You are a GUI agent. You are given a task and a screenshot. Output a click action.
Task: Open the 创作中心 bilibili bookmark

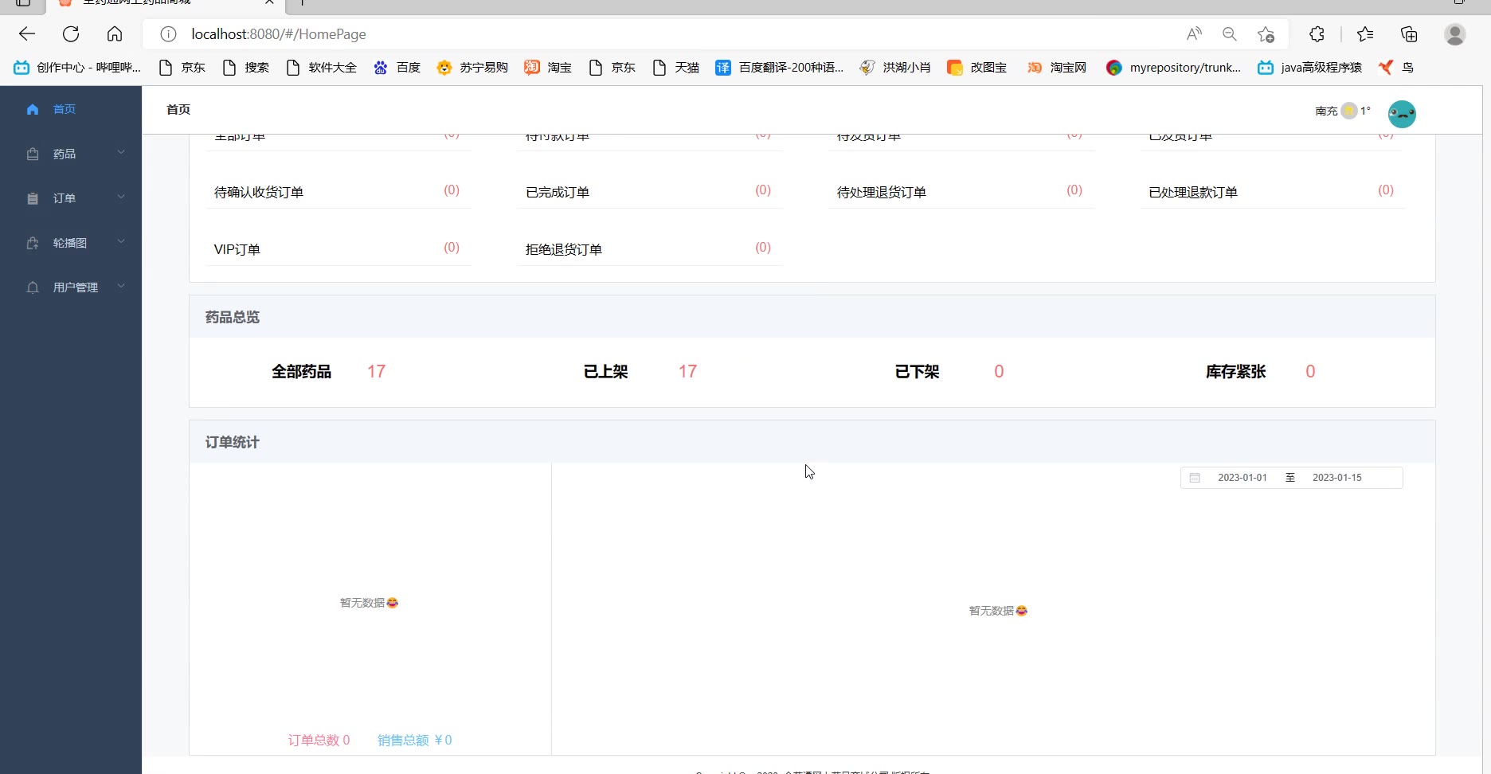pos(77,68)
